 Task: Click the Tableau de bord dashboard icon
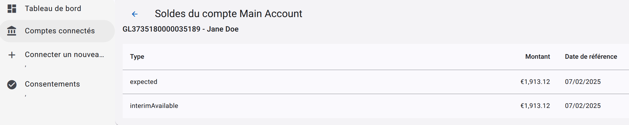pyautogui.click(x=12, y=9)
